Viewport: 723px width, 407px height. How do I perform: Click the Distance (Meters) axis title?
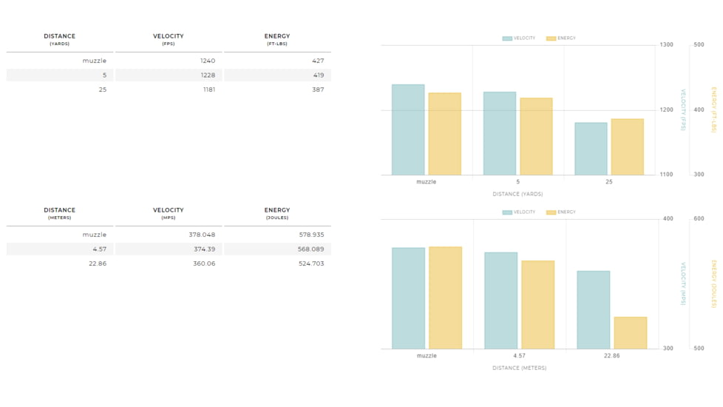coord(519,368)
